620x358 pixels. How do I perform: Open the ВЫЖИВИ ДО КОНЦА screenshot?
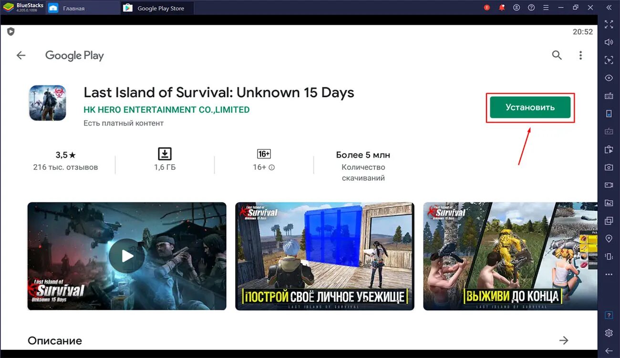[x=510, y=256]
